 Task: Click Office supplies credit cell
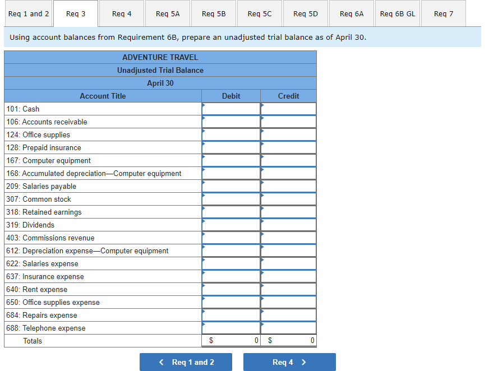[x=288, y=135]
